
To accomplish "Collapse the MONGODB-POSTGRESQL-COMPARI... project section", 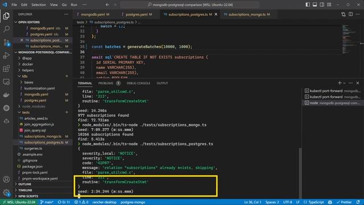I will point(43,52).
